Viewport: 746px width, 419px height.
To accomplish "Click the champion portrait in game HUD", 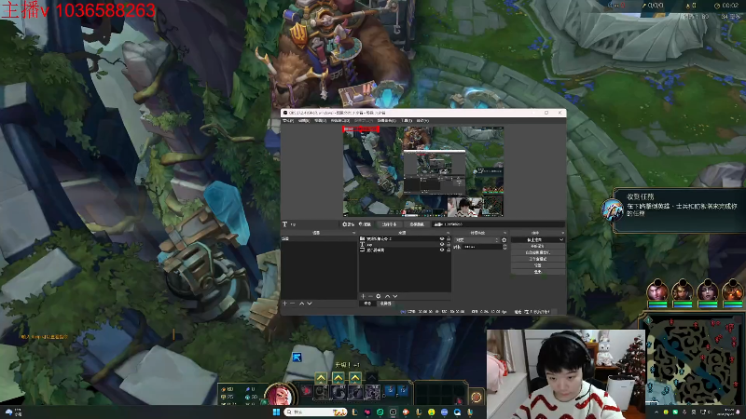I will point(281,394).
